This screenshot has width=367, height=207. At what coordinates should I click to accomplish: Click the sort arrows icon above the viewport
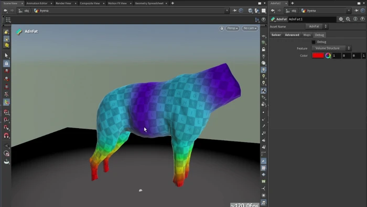(257, 19)
